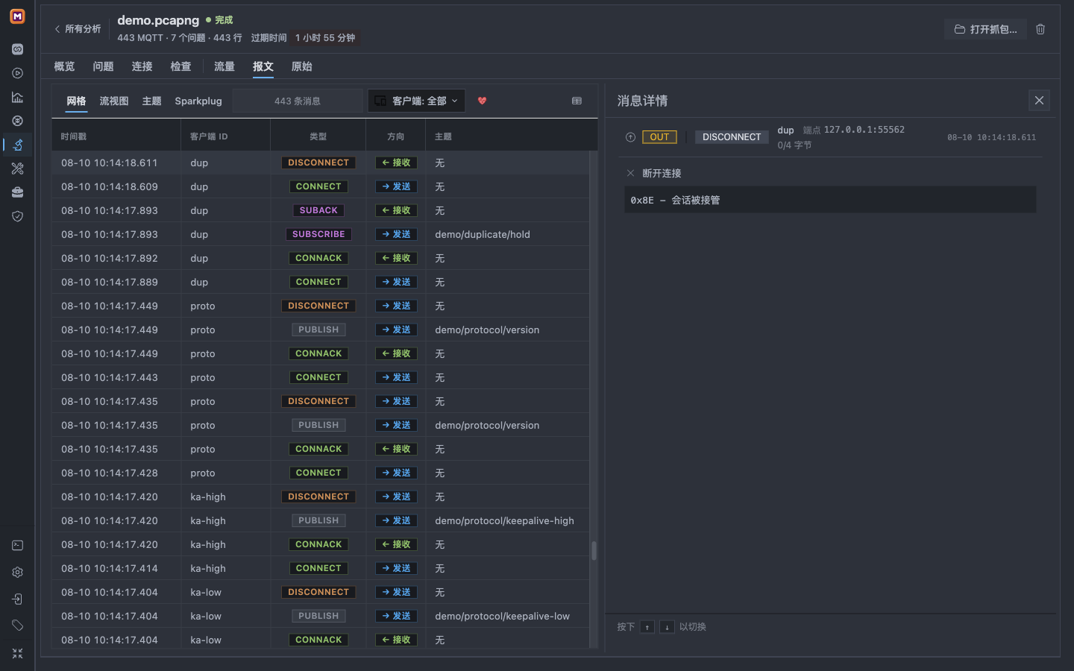This screenshot has width=1074, height=671.
Task: Select the 报文 tab
Action: coord(263,66)
